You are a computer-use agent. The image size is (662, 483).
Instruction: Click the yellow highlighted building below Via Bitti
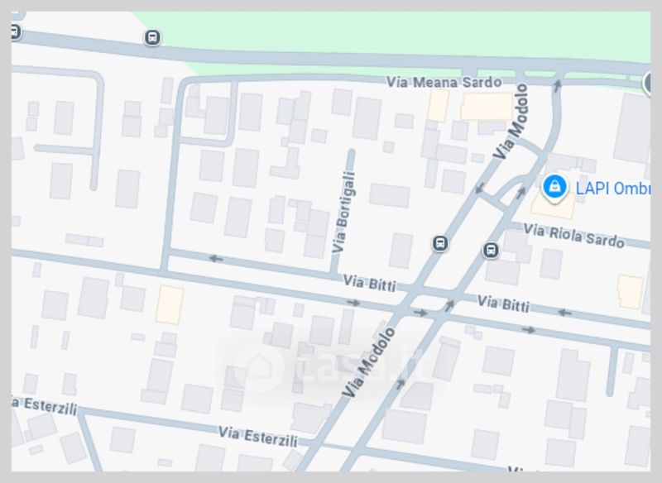tap(170, 304)
